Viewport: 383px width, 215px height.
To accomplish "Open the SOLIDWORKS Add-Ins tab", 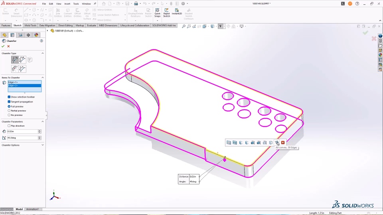I will 164,25.
